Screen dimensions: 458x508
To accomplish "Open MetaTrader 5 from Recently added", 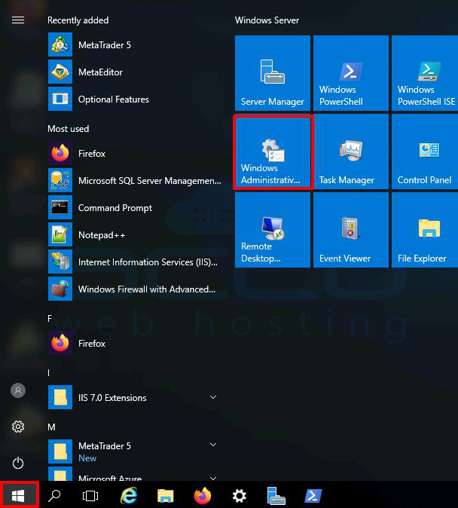I will point(133,44).
